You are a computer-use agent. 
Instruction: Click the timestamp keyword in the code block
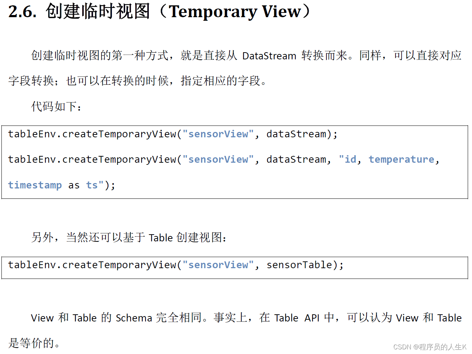click(35, 185)
